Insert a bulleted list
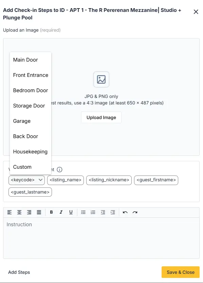The height and width of the screenshot is (283, 203). (83, 212)
